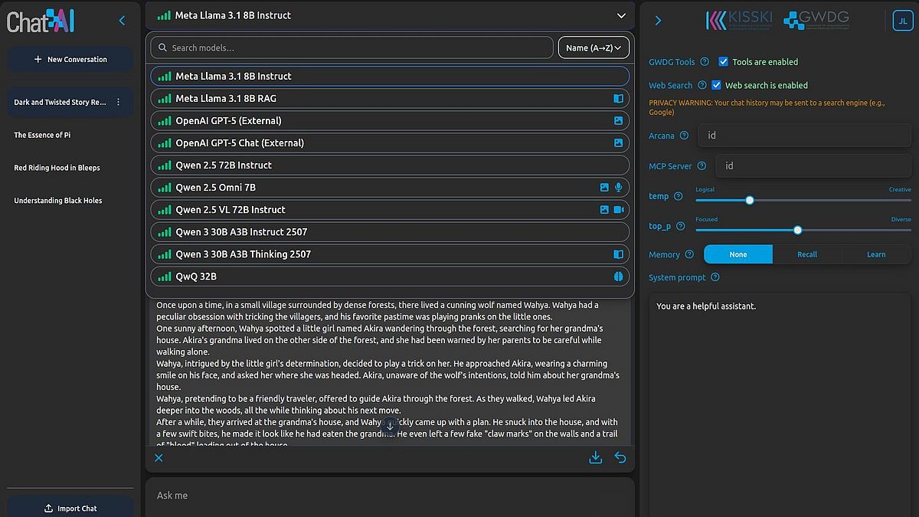The height and width of the screenshot is (517, 919).
Task: Open options menu for Dark and Twisted Story conversation
Action: pos(118,102)
